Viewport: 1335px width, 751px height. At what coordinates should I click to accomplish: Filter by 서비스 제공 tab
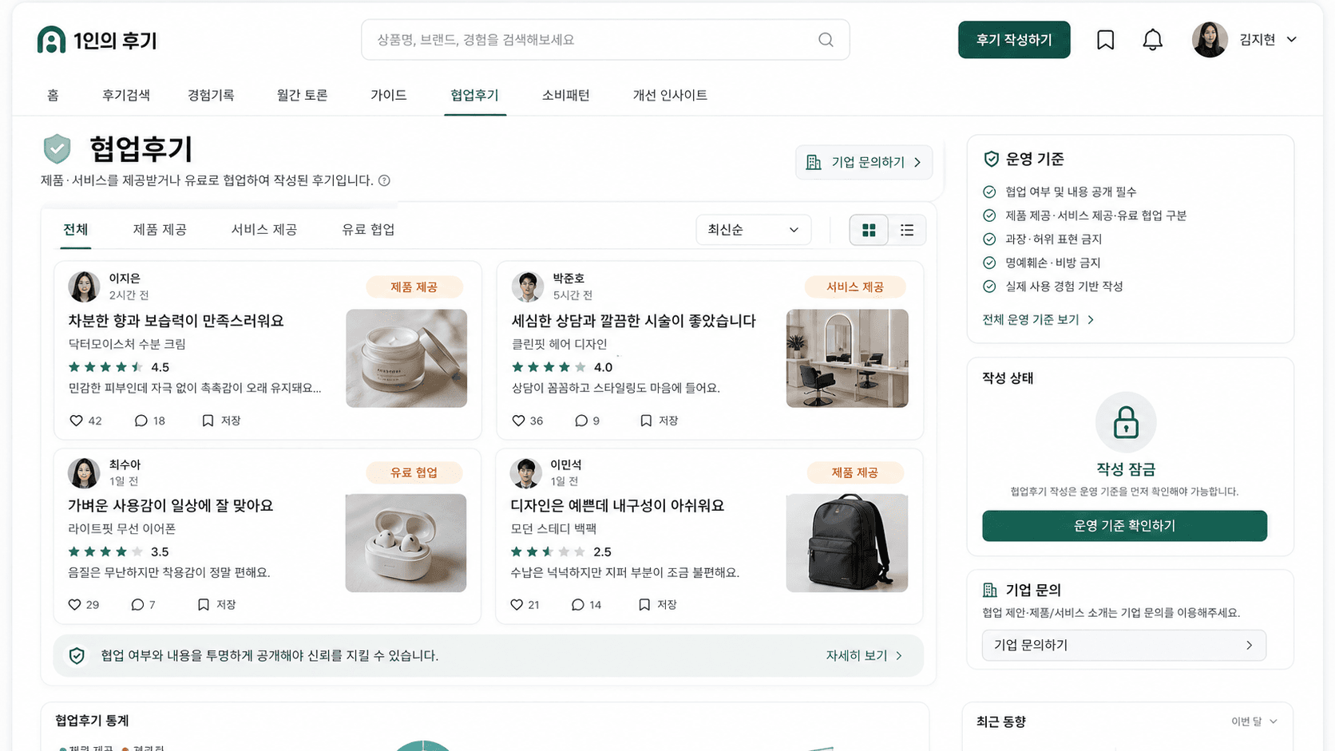(264, 230)
